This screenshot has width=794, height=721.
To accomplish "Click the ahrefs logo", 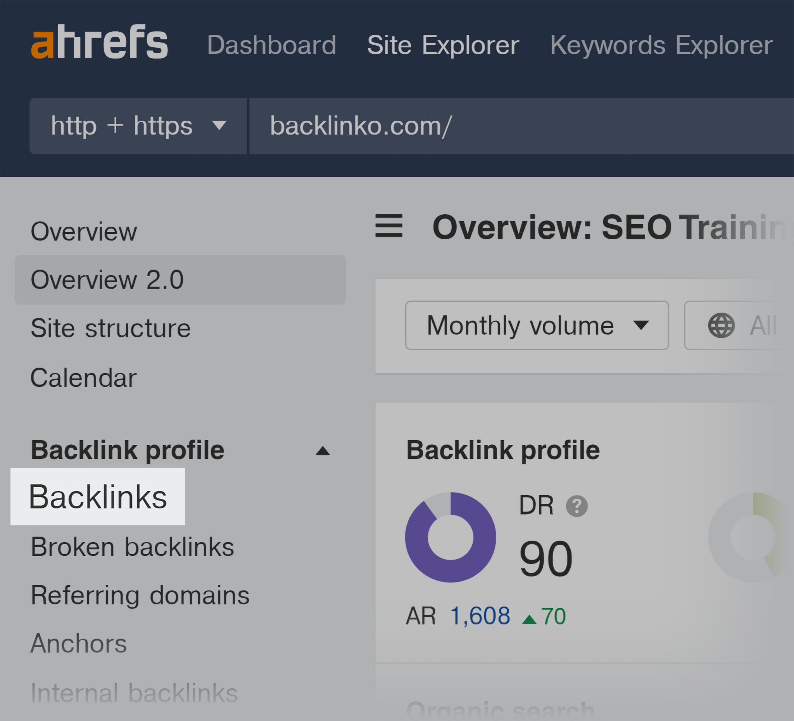I will click(100, 43).
